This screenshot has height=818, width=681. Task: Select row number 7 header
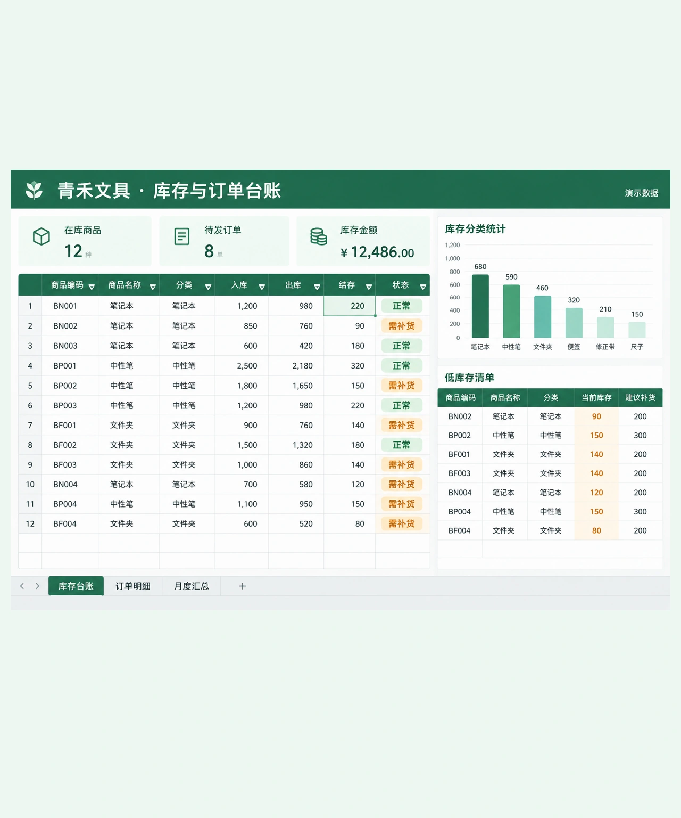30,425
